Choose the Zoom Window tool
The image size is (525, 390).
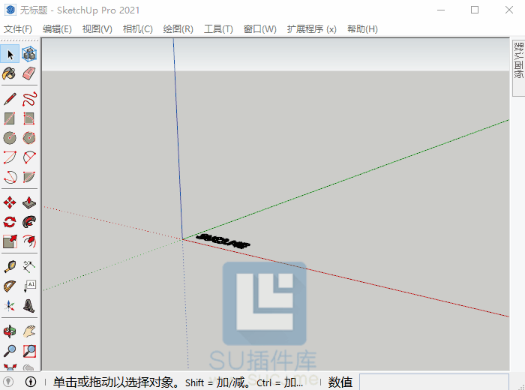29,350
